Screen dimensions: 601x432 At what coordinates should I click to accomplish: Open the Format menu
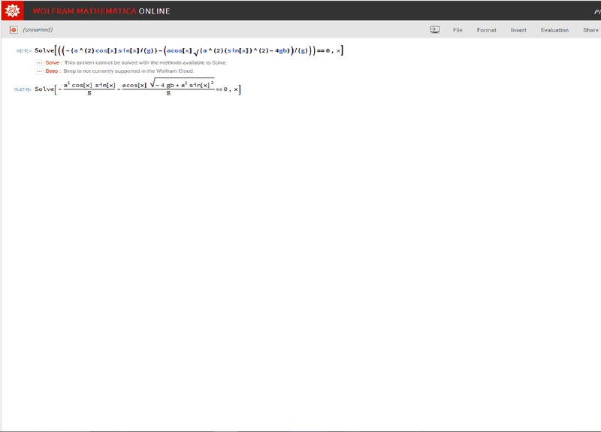(486, 30)
